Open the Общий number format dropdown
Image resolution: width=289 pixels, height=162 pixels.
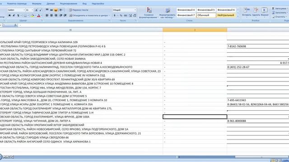click(135, 10)
